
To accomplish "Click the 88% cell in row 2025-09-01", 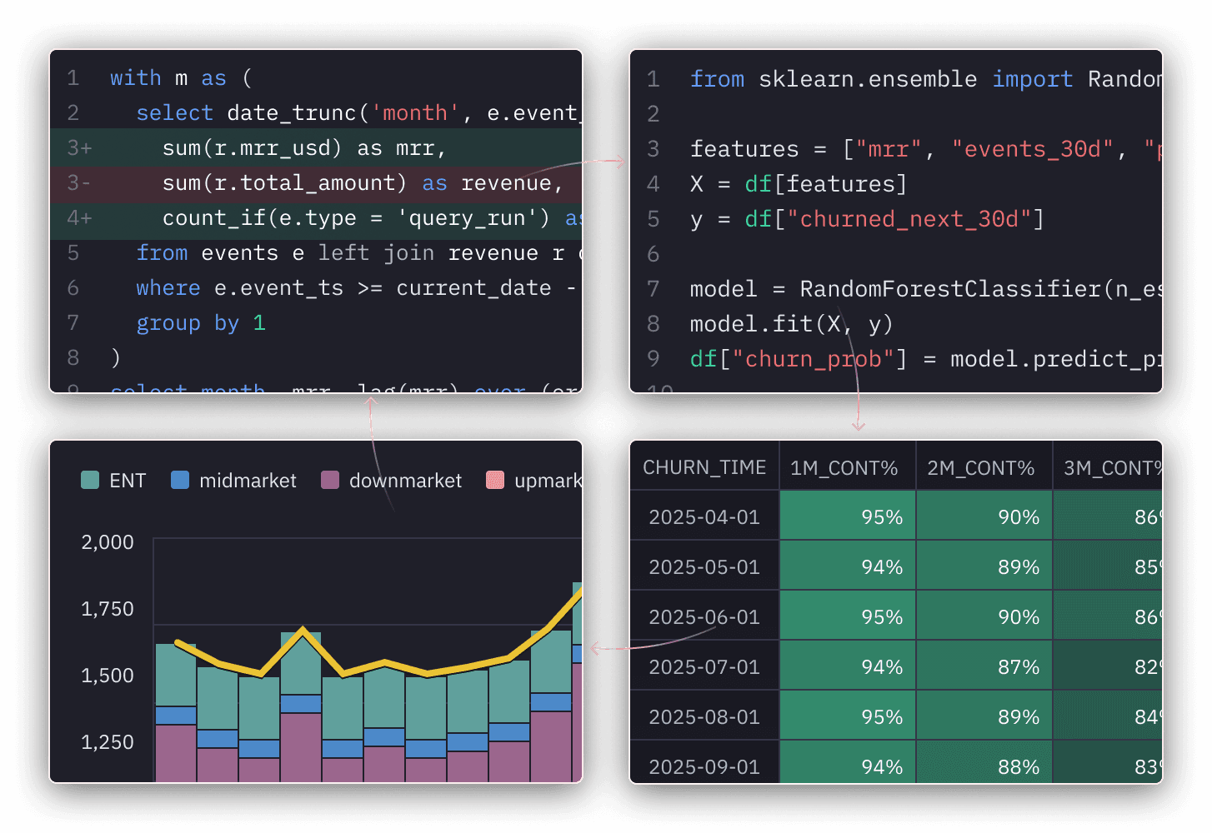I will 984,766.
